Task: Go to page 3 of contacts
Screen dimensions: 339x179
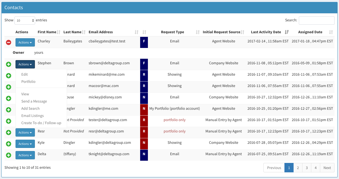Action: [307, 168]
